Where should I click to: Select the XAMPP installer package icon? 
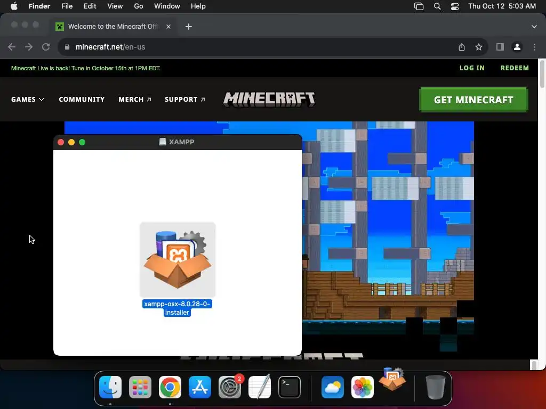178,259
